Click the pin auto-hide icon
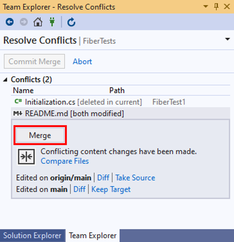This screenshot has width=234, height=242. (216, 7)
